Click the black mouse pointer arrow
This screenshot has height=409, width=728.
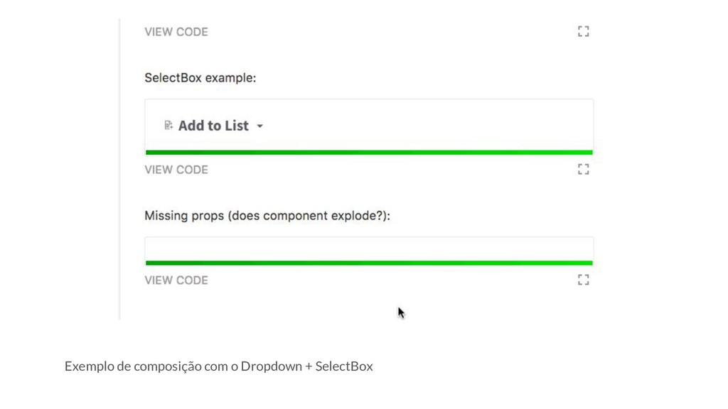point(401,312)
